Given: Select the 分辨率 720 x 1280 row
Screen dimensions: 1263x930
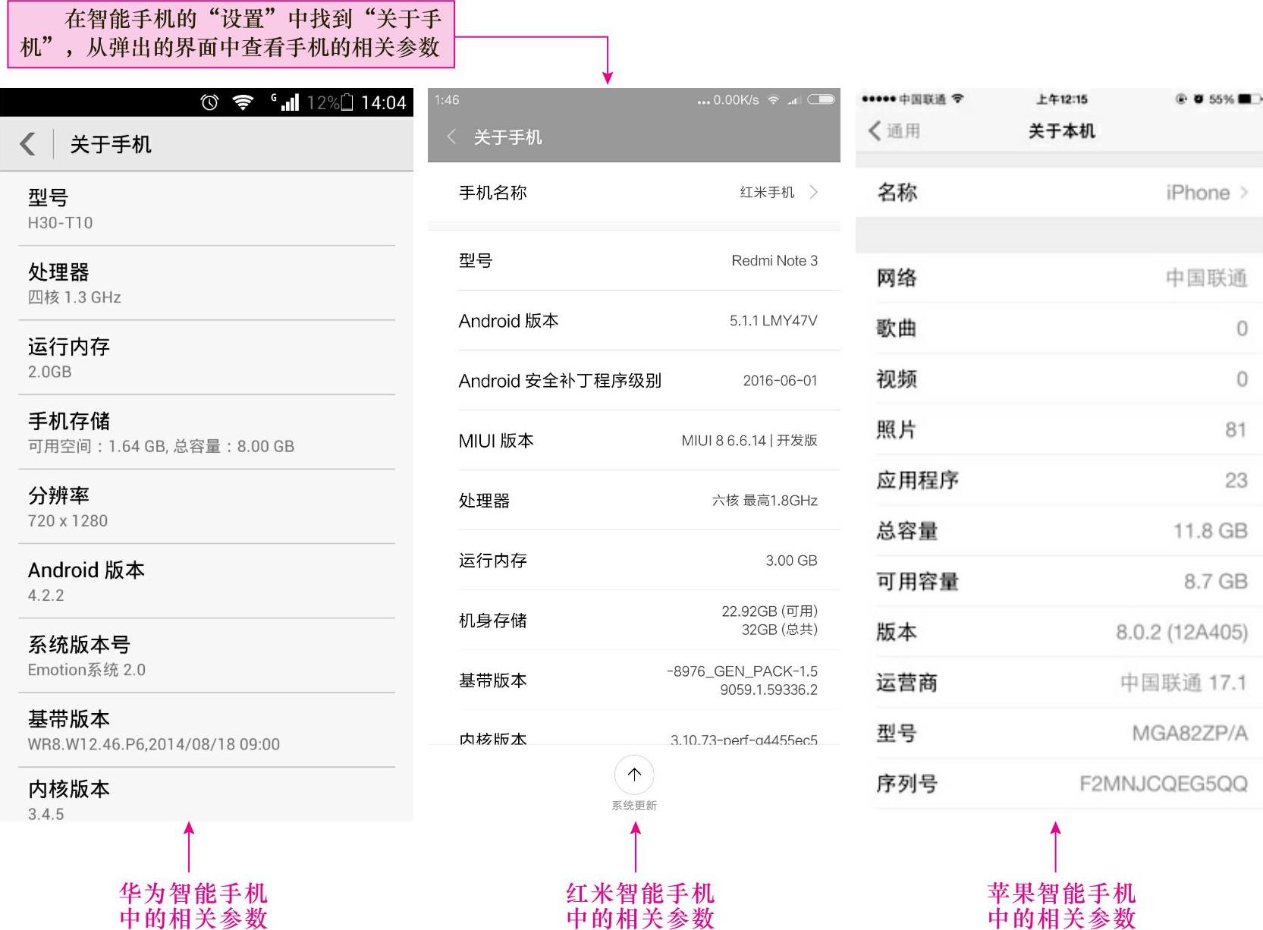Looking at the screenshot, I should 206,506.
